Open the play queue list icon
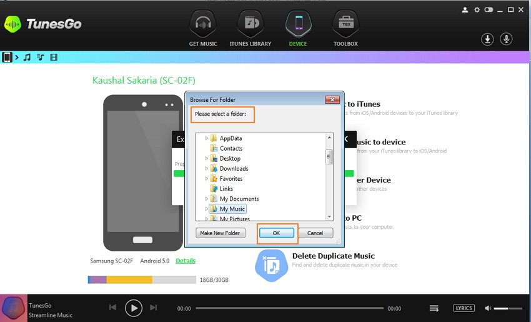Viewport: 531px width, 322px height. click(x=434, y=308)
